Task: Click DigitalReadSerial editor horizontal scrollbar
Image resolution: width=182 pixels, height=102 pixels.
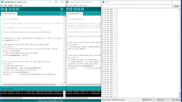Action: coord(29,84)
